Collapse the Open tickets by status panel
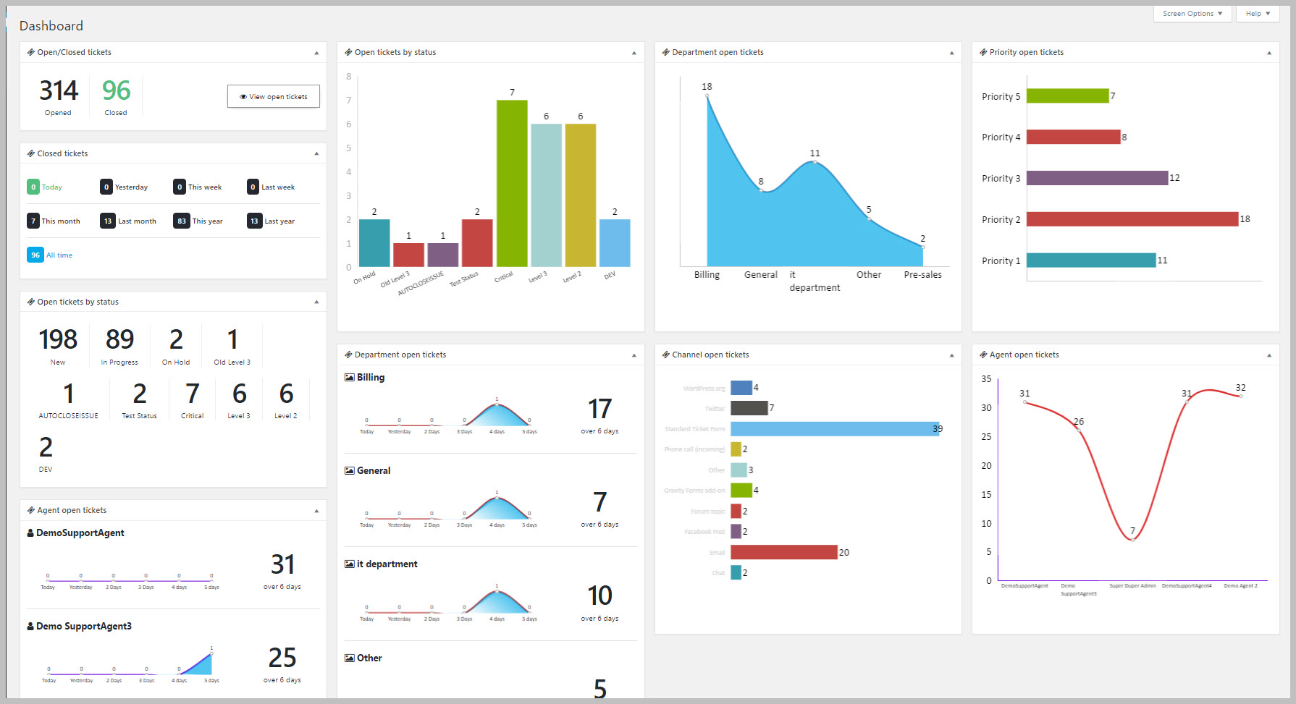This screenshot has height=704, width=1296. 316,302
